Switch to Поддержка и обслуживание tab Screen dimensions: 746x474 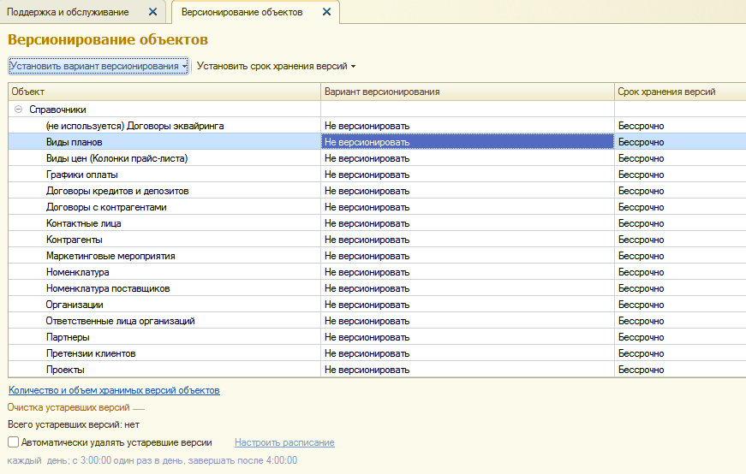[68, 12]
